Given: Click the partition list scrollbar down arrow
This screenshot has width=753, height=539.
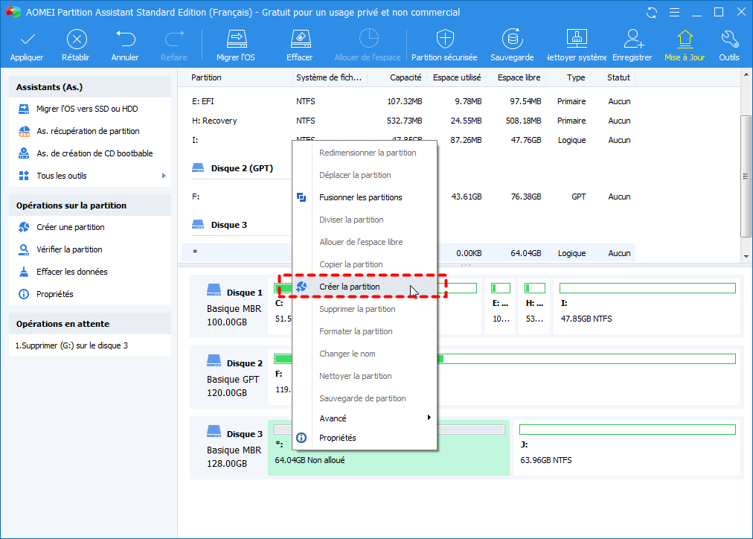Looking at the screenshot, I should tap(746, 257).
